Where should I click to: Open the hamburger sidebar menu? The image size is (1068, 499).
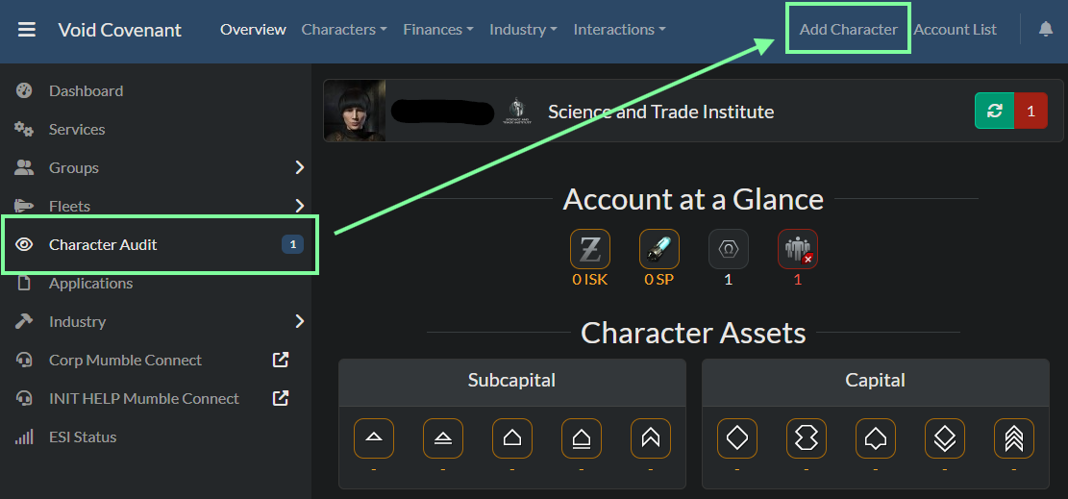(x=27, y=30)
